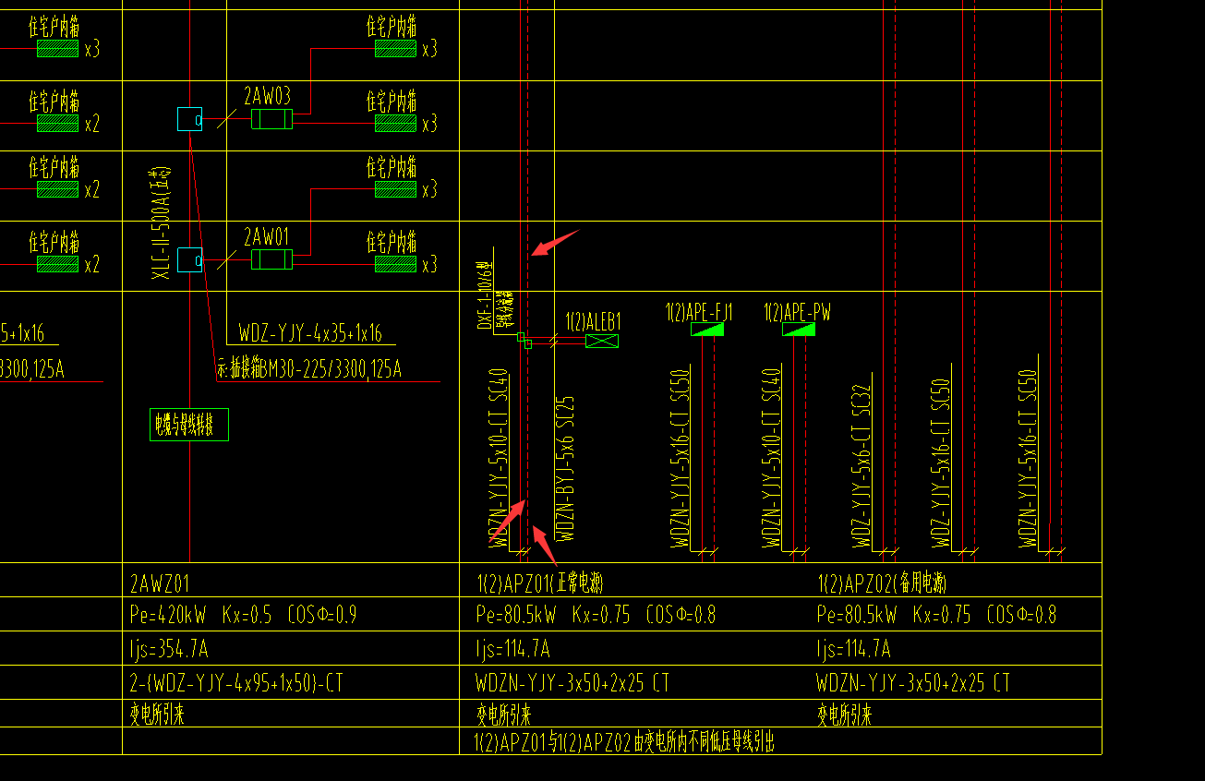
Task: Select 变电所引来 in the 2AWZ01 column
Action: click(x=157, y=715)
